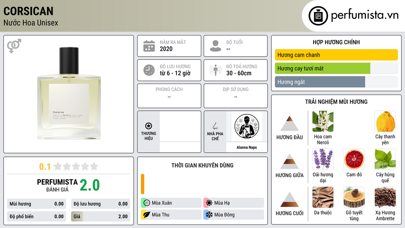
Task: Click the Alanna Naps perfumer portrait
Action: tap(247, 126)
